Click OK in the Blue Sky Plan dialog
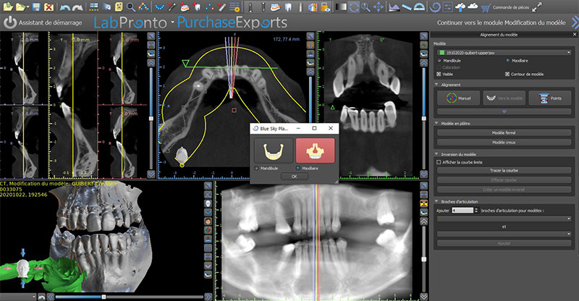579x301 pixels. pos(293,176)
